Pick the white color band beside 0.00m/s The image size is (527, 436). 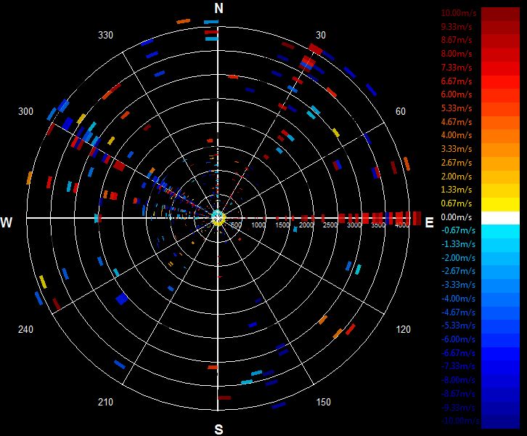pos(500,218)
